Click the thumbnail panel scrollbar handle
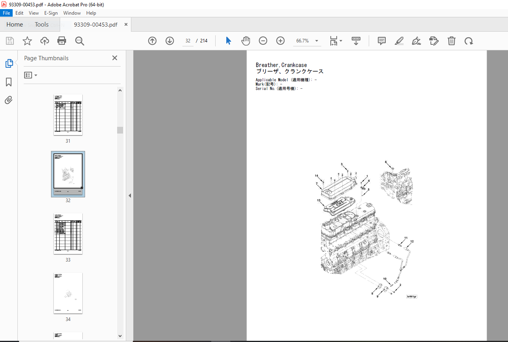This screenshot has width=508, height=342. (120, 130)
